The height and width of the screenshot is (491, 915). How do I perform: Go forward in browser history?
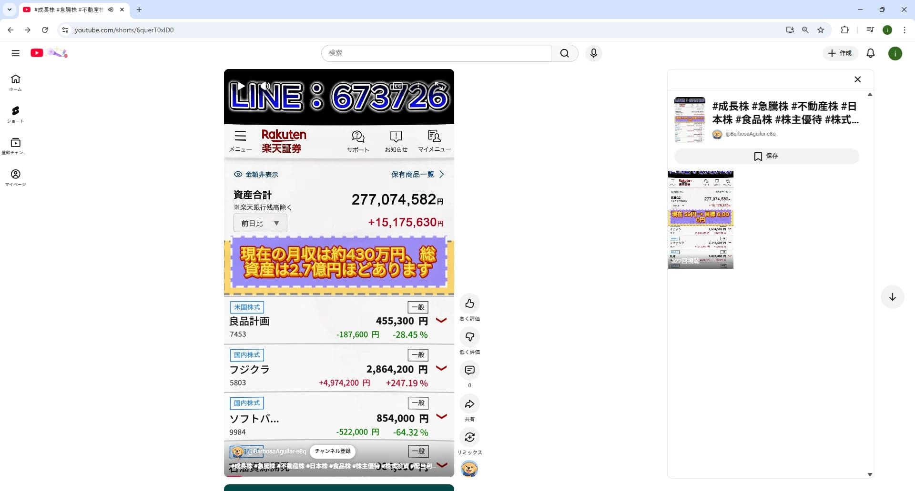pyautogui.click(x=28, y=30)
